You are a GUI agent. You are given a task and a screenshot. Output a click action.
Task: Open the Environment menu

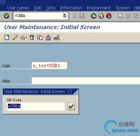99,8
